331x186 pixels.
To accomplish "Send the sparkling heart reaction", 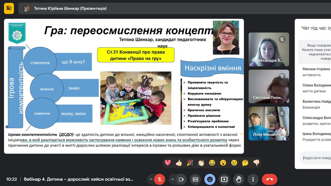I will point(168,163).
